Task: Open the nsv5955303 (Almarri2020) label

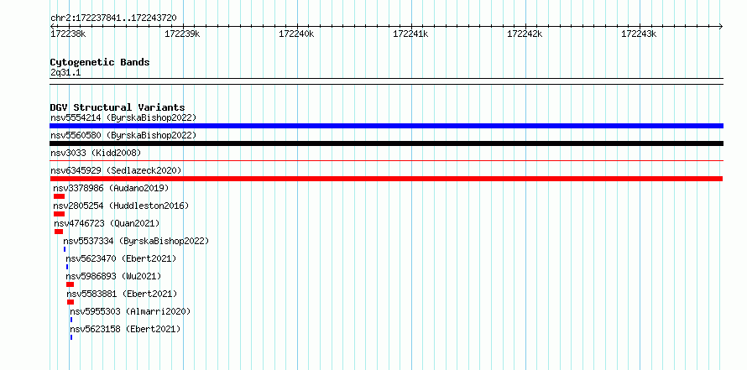Action: [x=130, y=311]
